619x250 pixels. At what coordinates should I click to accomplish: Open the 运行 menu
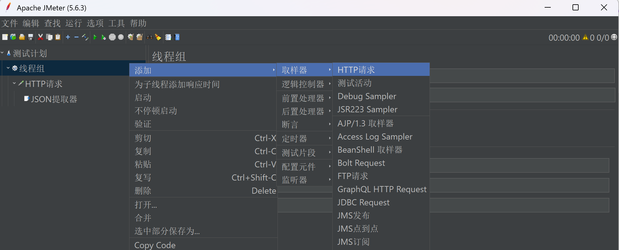74,23
